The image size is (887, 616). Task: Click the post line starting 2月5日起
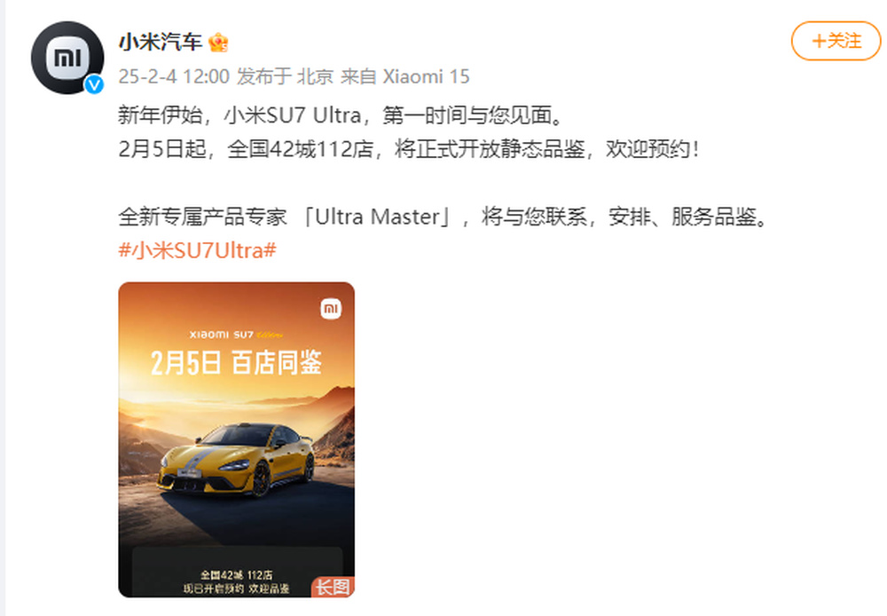408,149
